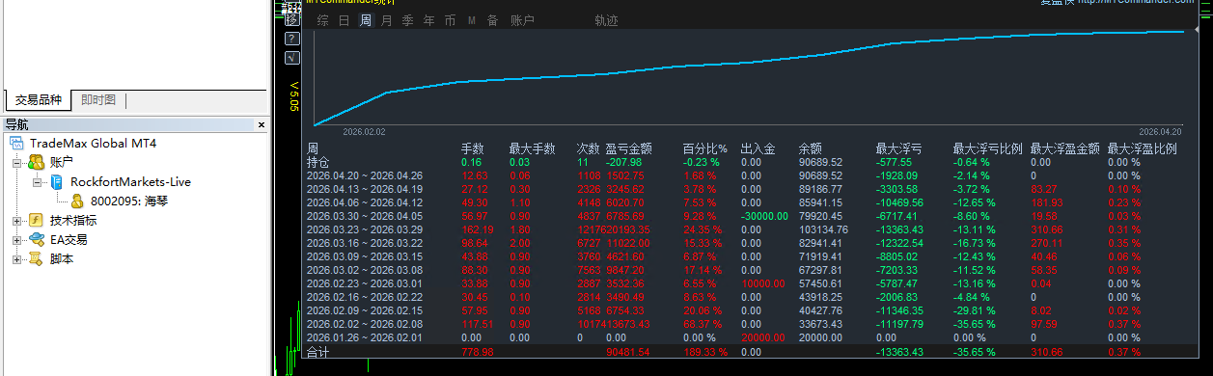Switch to the 即时图 tab
The width and height of the screenshot is (1213, 376).
tap(98, 100)
